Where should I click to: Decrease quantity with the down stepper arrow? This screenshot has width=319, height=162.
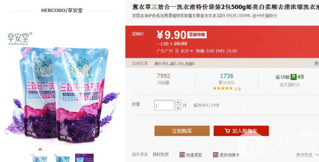click(x=178, y=108)
